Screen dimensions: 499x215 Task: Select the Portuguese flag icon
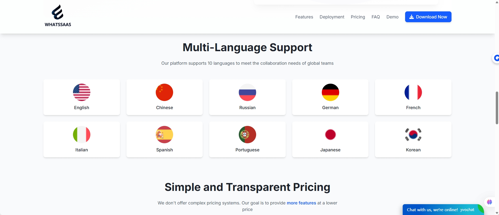(x=247, y=135)
